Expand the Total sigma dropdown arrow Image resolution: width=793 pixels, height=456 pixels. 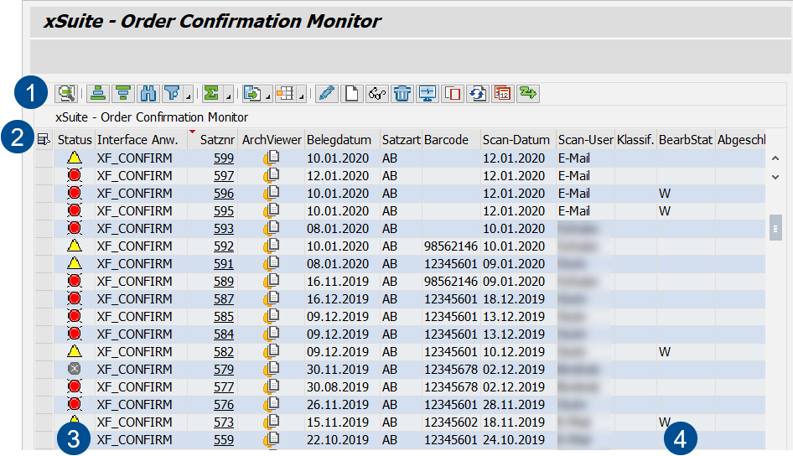coord(228,96)
